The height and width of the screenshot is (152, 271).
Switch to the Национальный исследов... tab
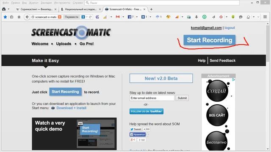(80, 9)
